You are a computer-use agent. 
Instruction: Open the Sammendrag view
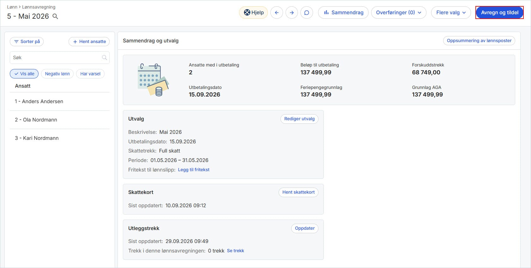(x=343, y=13)
